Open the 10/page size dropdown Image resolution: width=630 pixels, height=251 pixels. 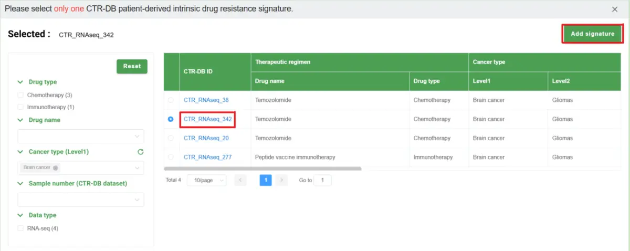click(206, 180)
